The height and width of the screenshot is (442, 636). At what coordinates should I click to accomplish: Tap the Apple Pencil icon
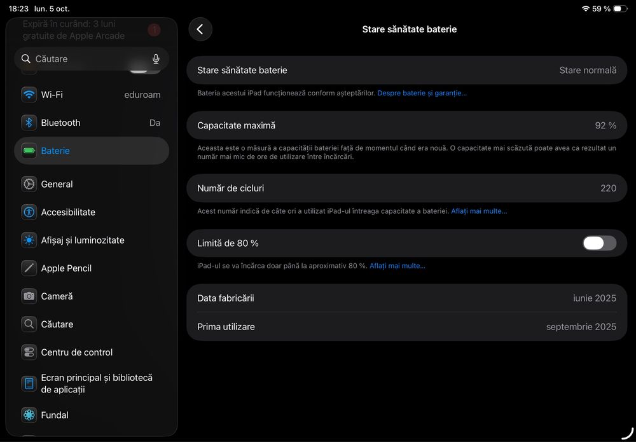(29, 268)
